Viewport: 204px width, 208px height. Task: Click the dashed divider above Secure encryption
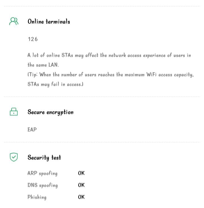pos(102,97)
